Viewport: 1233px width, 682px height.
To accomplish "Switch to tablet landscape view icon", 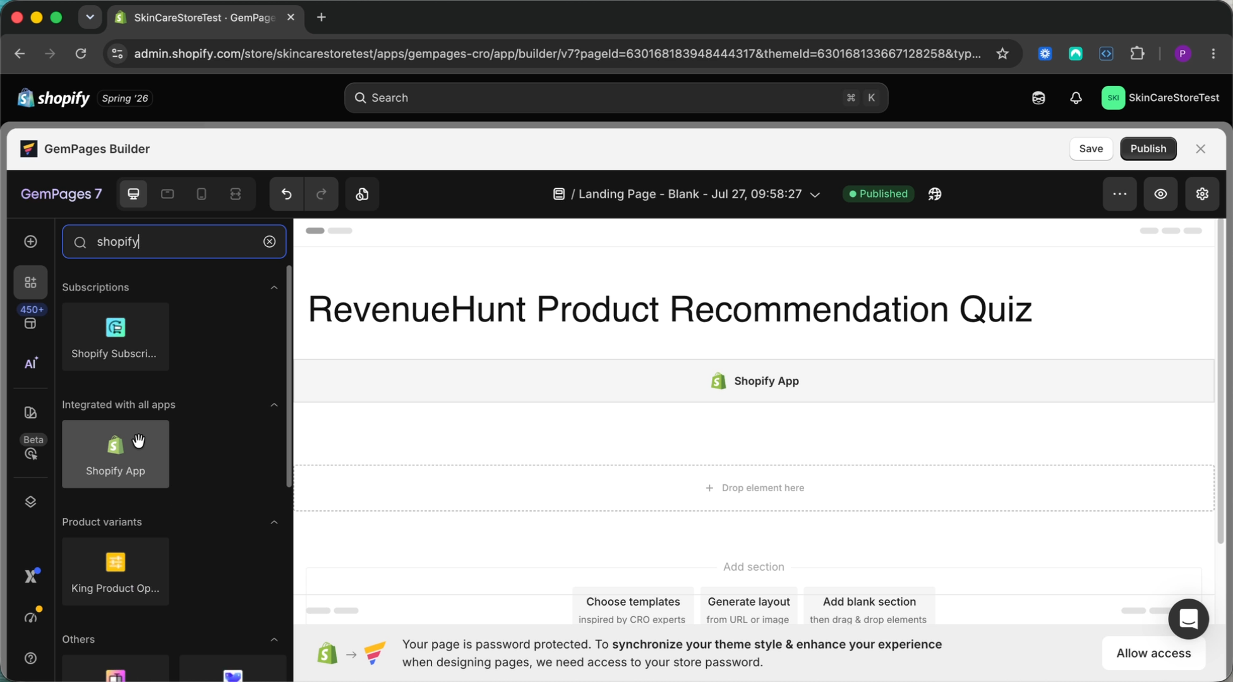I will [167, 194].
